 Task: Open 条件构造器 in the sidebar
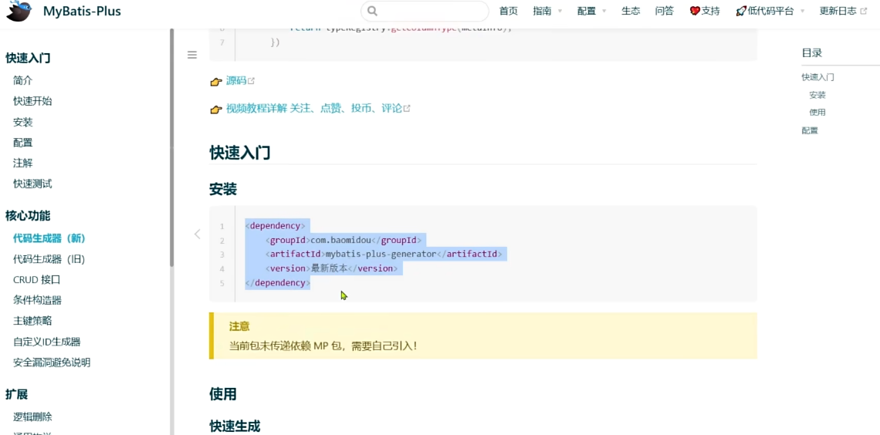click(38, 301)
